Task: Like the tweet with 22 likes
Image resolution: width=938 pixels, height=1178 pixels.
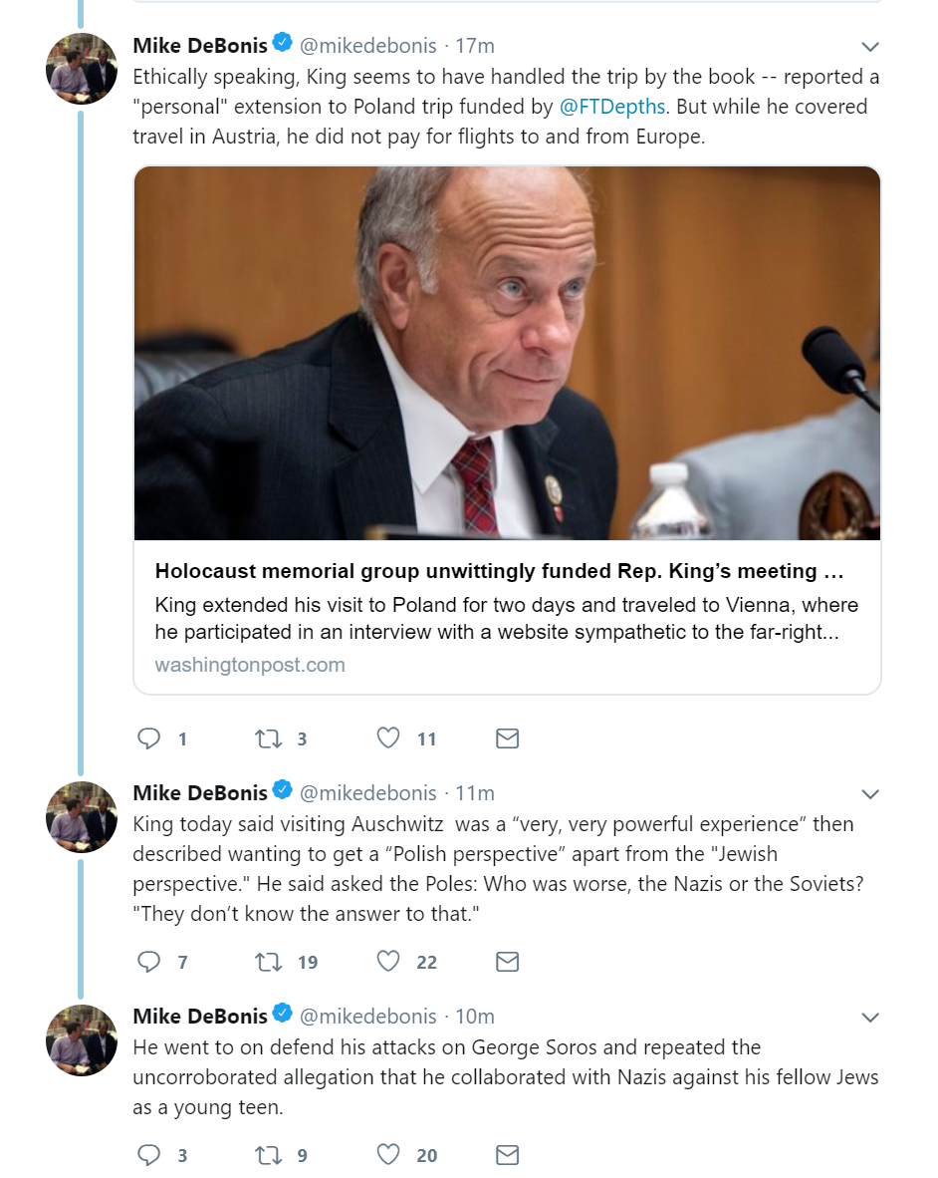Action: (x=388, y=962)
